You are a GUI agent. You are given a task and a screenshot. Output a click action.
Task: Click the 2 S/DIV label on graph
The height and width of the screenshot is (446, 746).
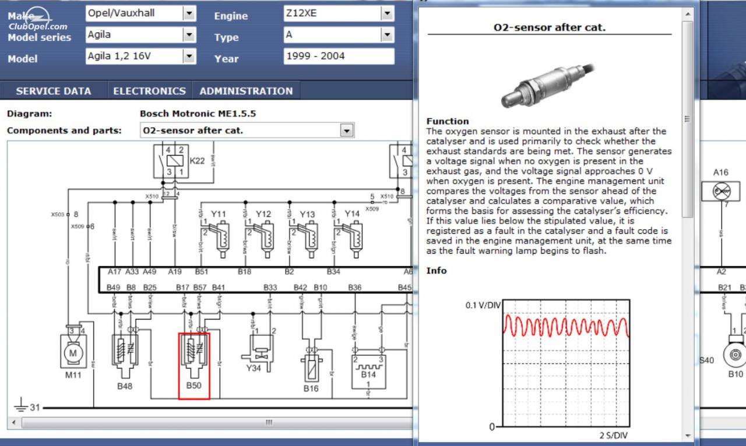pos(613,436)
